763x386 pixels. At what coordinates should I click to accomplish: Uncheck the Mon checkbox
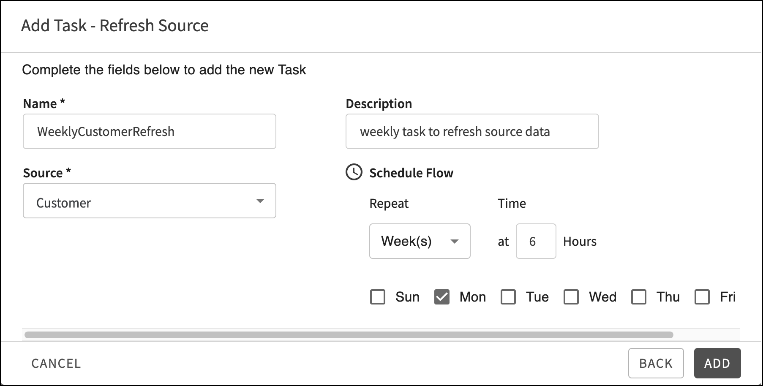442,297
